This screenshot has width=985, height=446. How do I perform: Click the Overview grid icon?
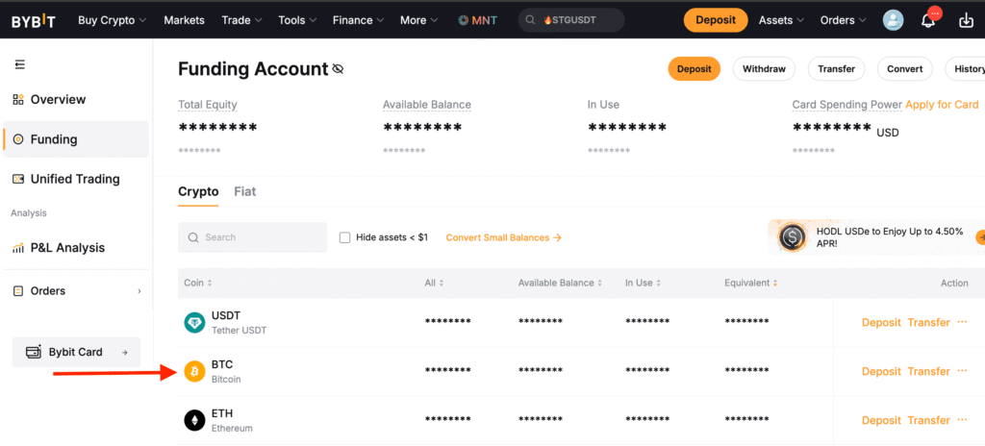pos(18,99)
